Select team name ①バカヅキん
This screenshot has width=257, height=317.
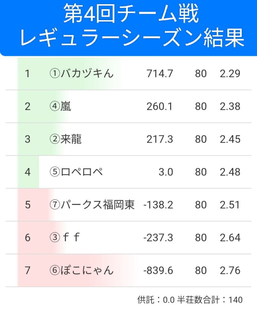[x=82, y=74]
